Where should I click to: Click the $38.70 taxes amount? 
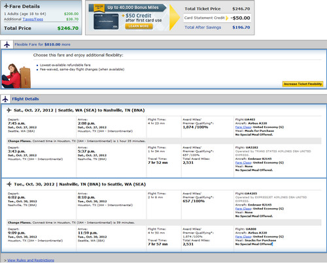(73, 19)
